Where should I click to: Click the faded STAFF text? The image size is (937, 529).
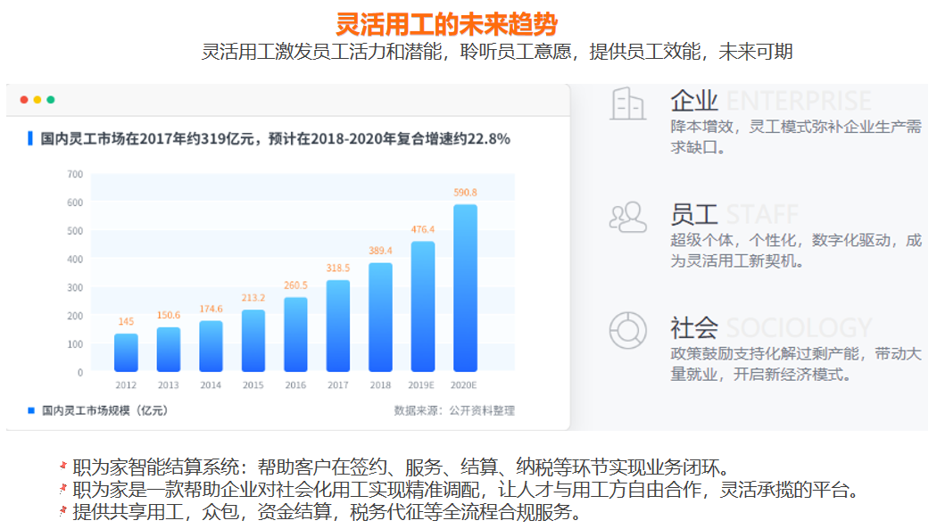point(762,214)
